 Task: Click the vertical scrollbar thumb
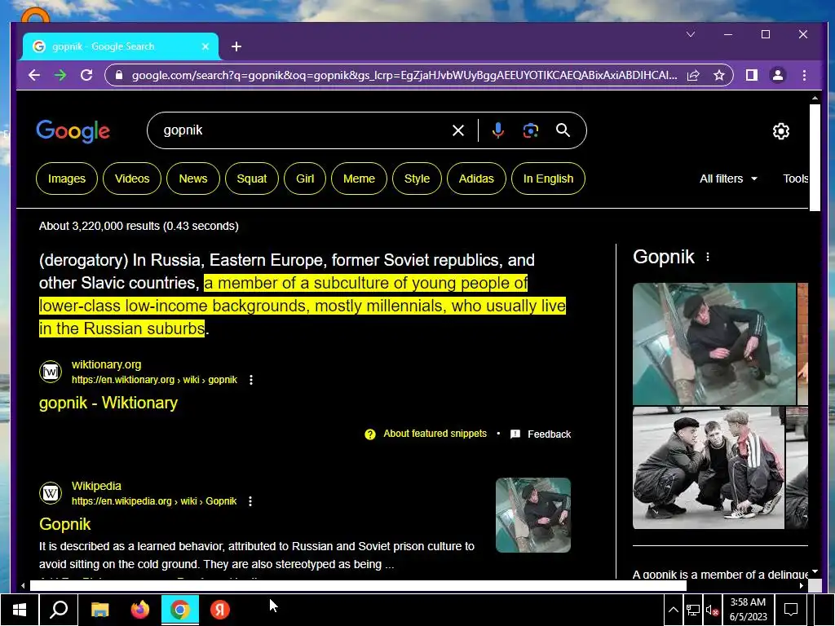point(815,157)
